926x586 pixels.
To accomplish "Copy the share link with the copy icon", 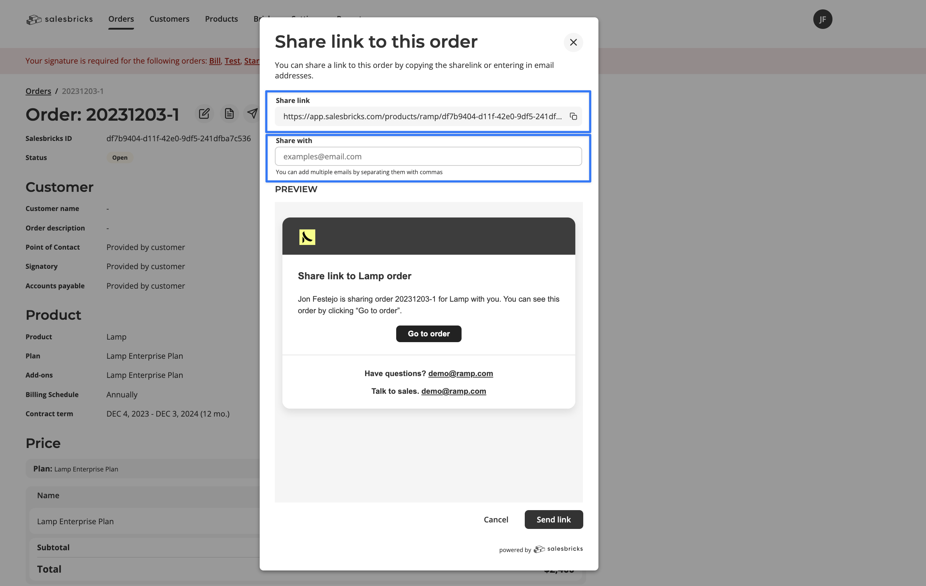I will click(573, 116).
